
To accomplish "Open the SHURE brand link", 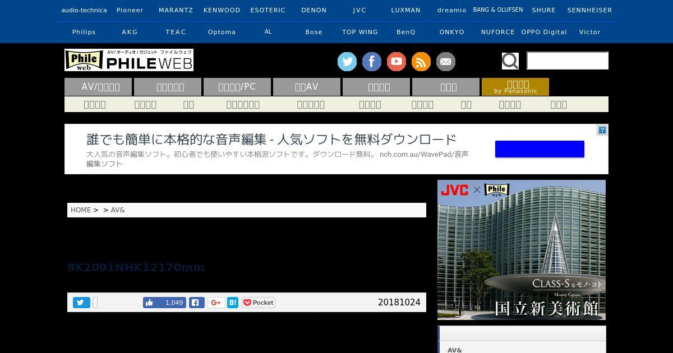I will [x=544, y=10].
